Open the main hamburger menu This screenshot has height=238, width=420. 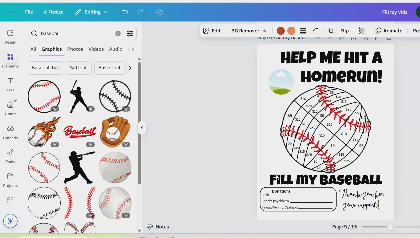coord(10,12)
